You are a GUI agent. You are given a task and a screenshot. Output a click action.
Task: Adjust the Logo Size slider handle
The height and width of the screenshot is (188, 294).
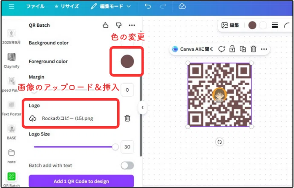pyautogui.click(x=115, y=147)
